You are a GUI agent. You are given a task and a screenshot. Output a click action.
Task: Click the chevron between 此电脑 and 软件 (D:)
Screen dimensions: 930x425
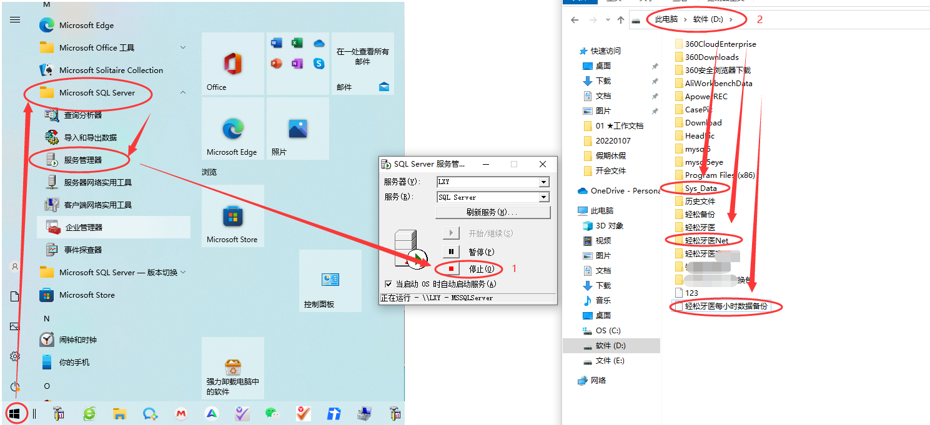pyautogui.click(x=686, y=20)
